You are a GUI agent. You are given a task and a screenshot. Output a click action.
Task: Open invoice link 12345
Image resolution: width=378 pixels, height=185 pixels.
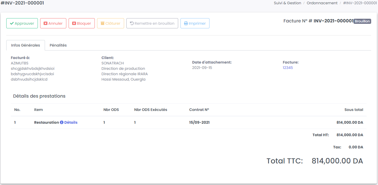[288, 68]
